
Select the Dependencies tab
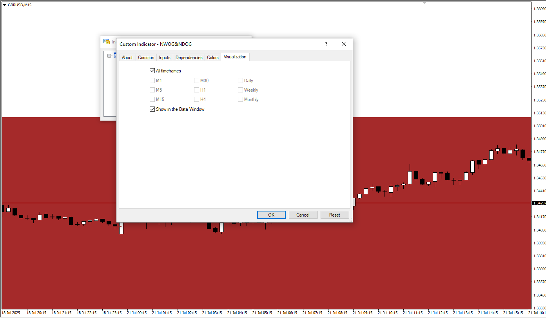point(189,58)
